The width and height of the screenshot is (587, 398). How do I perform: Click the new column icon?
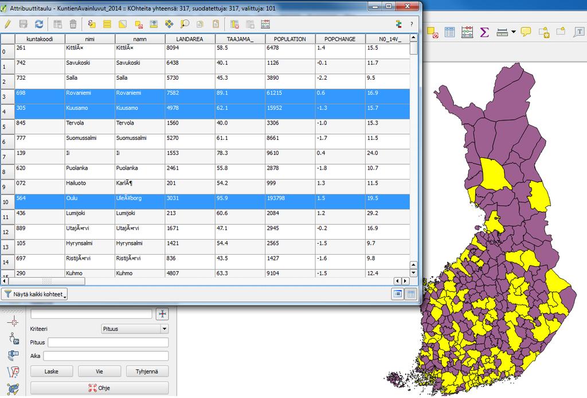[x=250, y=24]
